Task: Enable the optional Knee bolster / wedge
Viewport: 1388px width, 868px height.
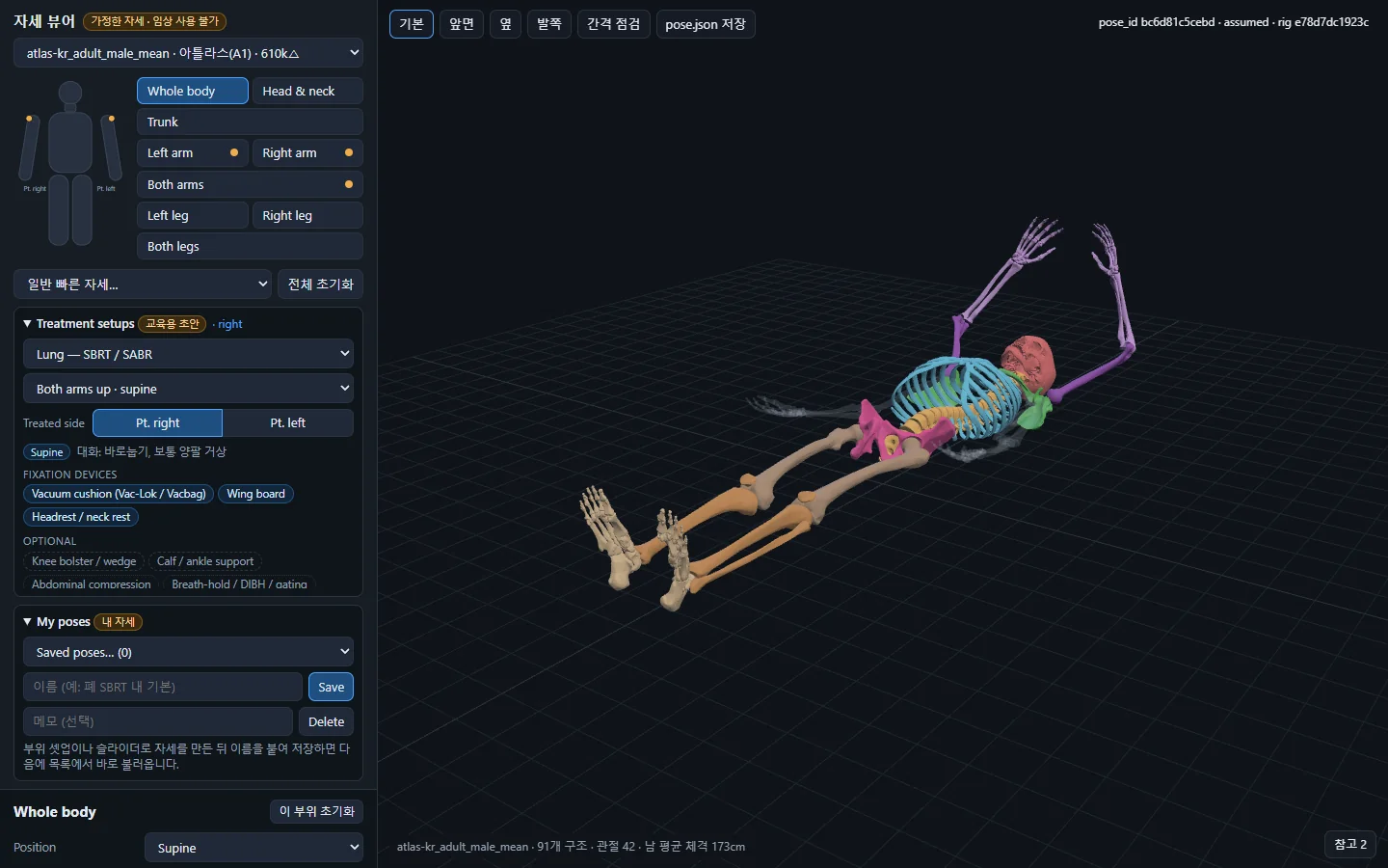Action: pos(84,561)
